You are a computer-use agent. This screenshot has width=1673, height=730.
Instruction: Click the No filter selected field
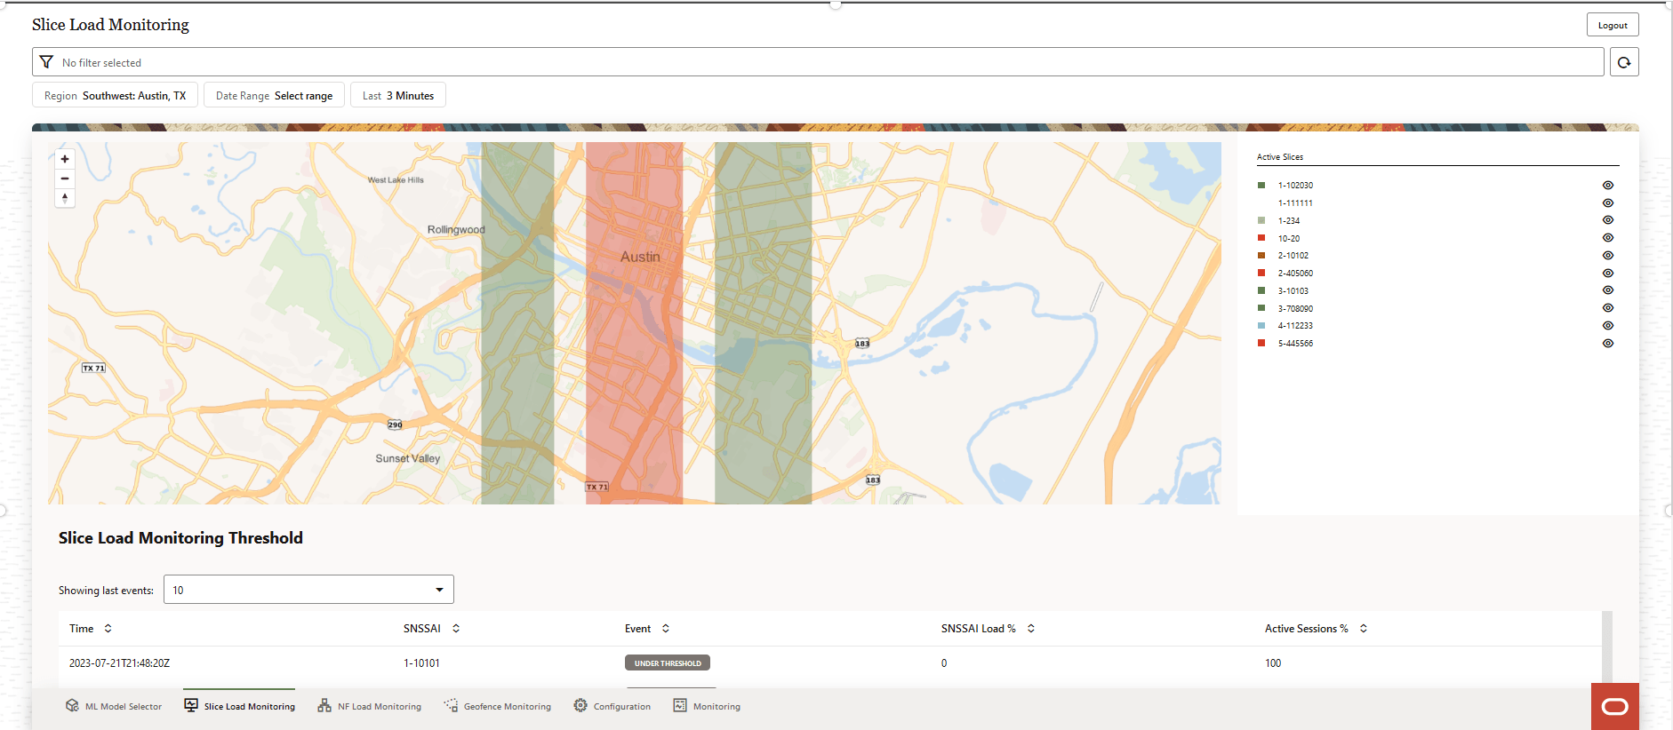(x=818, y=62)
